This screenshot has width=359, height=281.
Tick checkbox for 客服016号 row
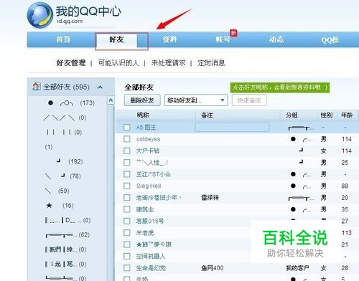(127, 221)
